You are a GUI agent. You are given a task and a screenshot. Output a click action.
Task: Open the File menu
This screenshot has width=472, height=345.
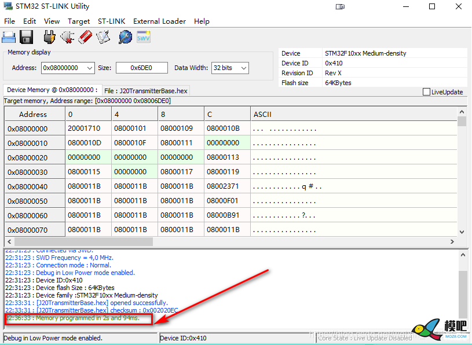(x=10, y=21)
